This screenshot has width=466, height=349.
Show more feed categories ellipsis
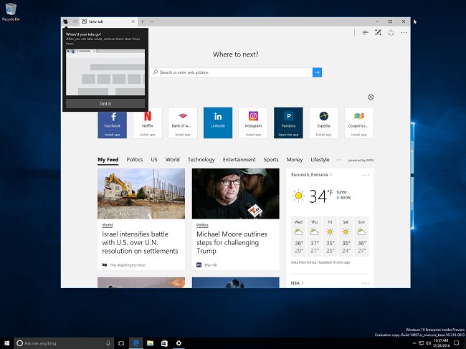pos(339,160)
